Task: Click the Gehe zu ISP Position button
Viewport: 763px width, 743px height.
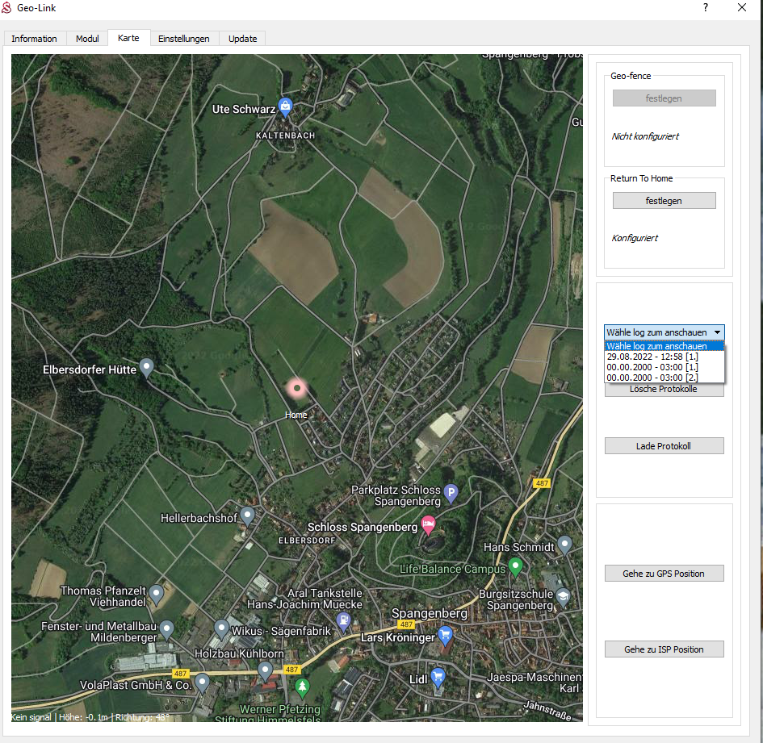Action: click(664, 649)
